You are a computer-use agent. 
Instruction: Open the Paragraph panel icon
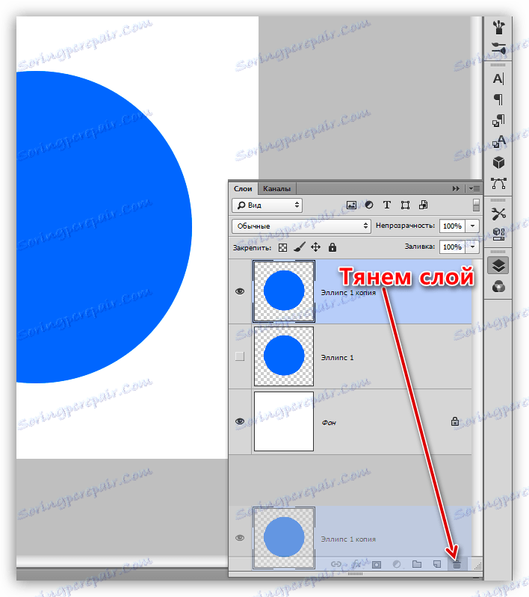coord(498,100)
